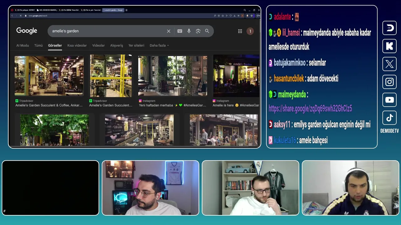
Task: Click the DEMODETV label
Action: [x=389, y=131]
